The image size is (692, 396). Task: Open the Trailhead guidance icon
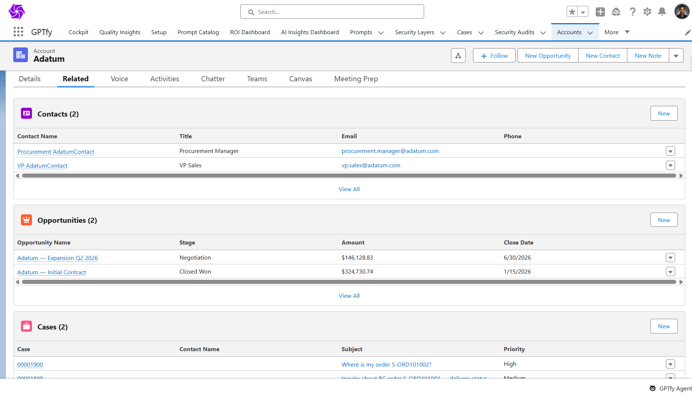[x=616, y=12]
